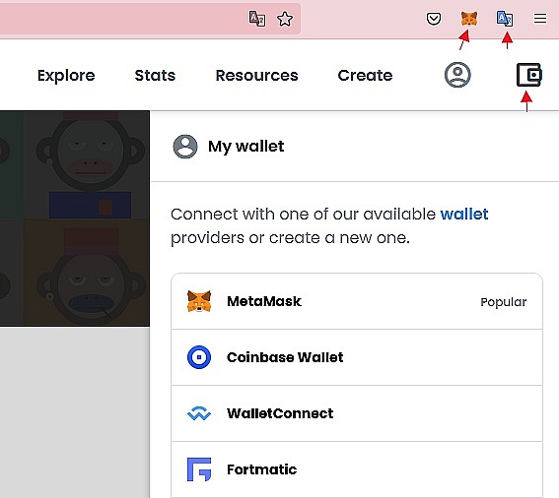Click the translate extension icon in toolbar
Screen dimensions: 559x498
(505, 19)
